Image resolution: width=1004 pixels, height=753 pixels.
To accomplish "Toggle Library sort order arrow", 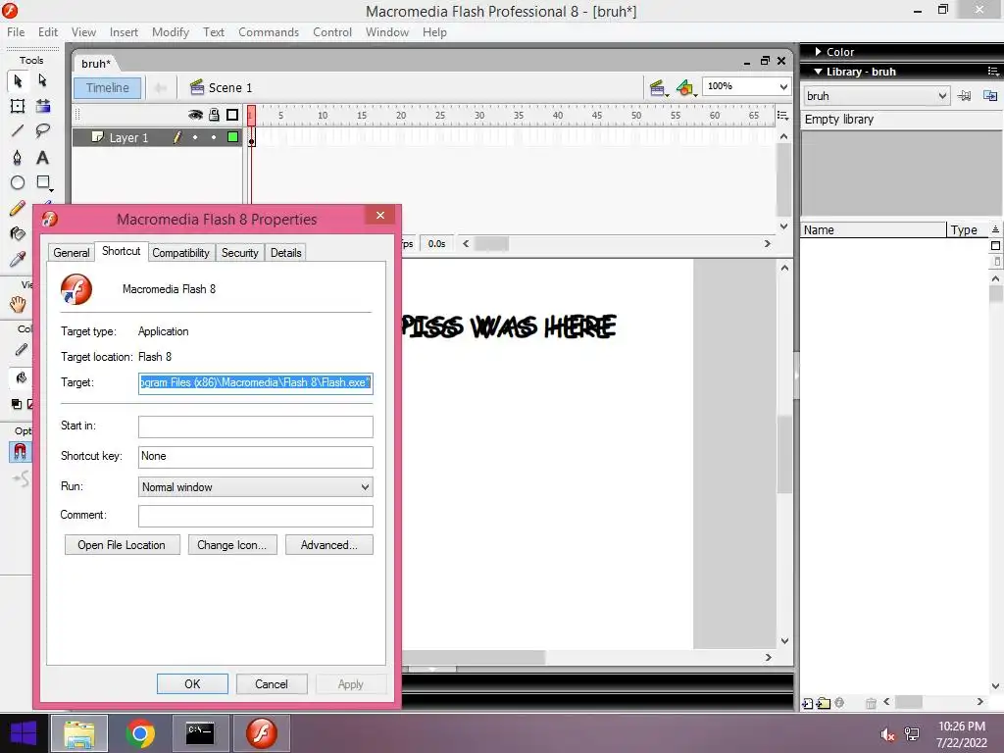I will click(995, 229).
